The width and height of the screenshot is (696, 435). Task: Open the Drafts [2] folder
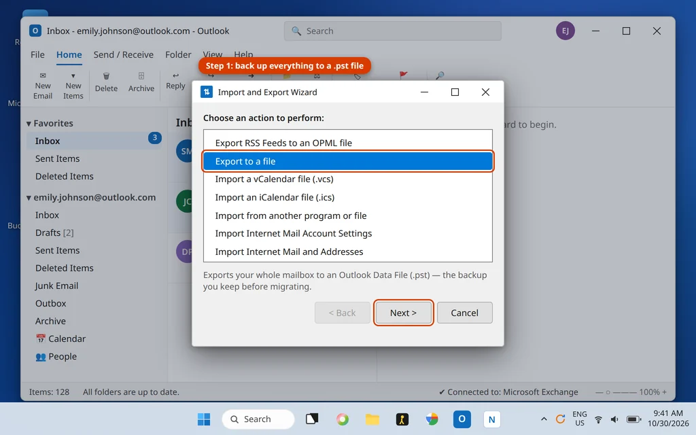click(x=54, y=232)
